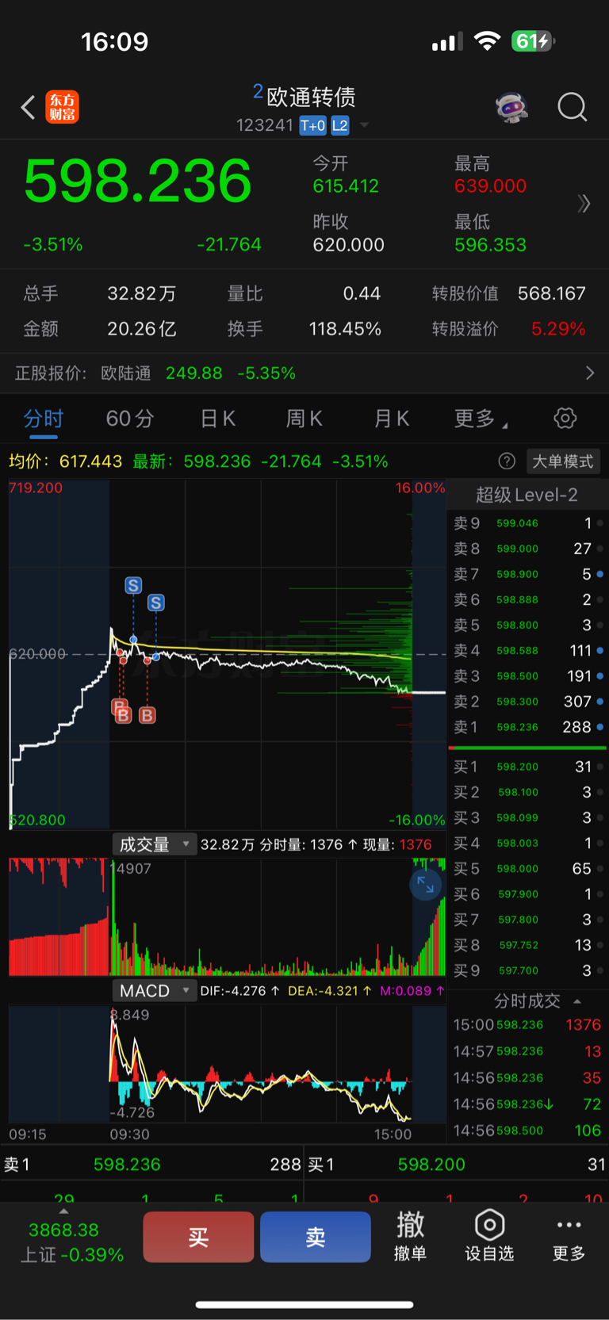
Task: Open the Eastmoney orange logo icon
Action: pos(63,107)
